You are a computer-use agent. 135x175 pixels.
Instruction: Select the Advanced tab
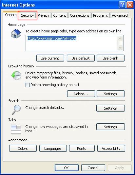[120, 15]
